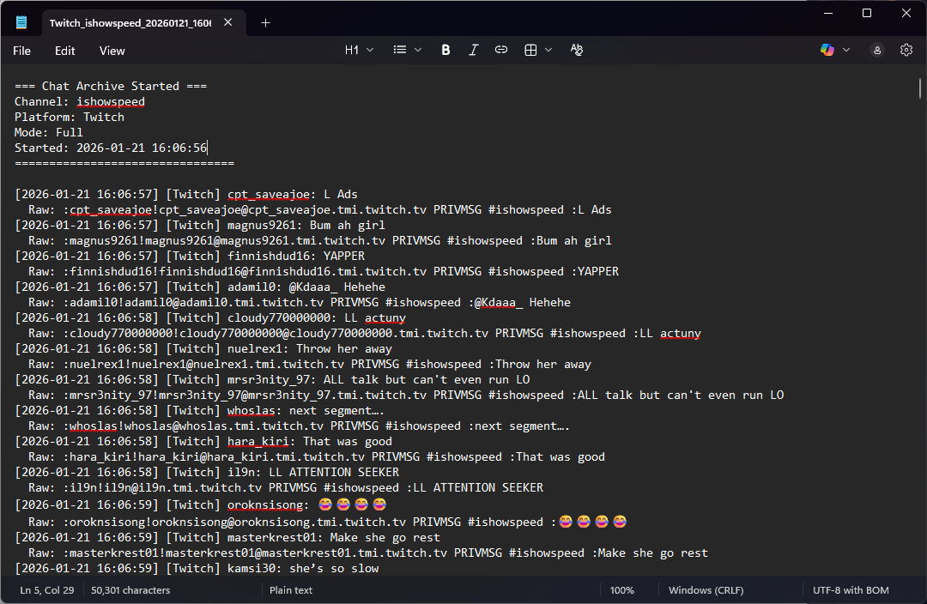Click the vertical scrollbar thumb
Screen dimensions: 927x604
(x=921, y=88)
